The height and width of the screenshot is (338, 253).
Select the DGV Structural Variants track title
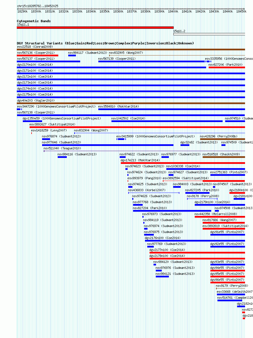coord(105,43)
